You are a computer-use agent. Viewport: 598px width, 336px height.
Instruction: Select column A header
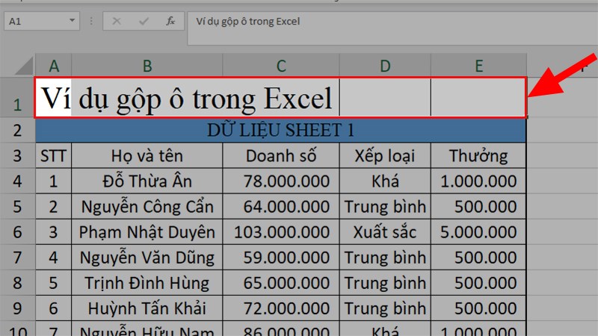coord(53,66)
